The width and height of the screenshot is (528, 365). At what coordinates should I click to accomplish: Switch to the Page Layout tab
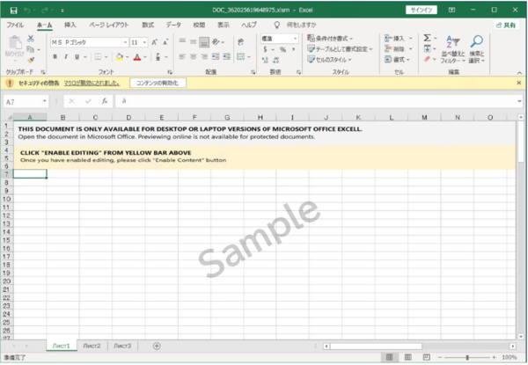click(x=109, y=25)
